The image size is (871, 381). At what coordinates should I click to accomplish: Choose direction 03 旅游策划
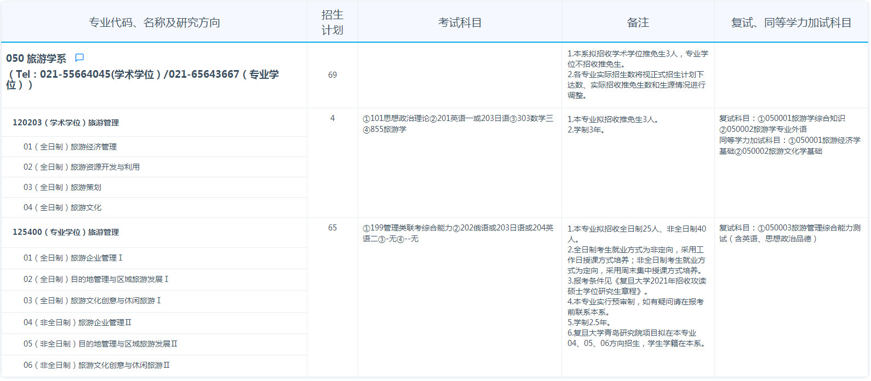pyautogui.click(x=62, y=187)
